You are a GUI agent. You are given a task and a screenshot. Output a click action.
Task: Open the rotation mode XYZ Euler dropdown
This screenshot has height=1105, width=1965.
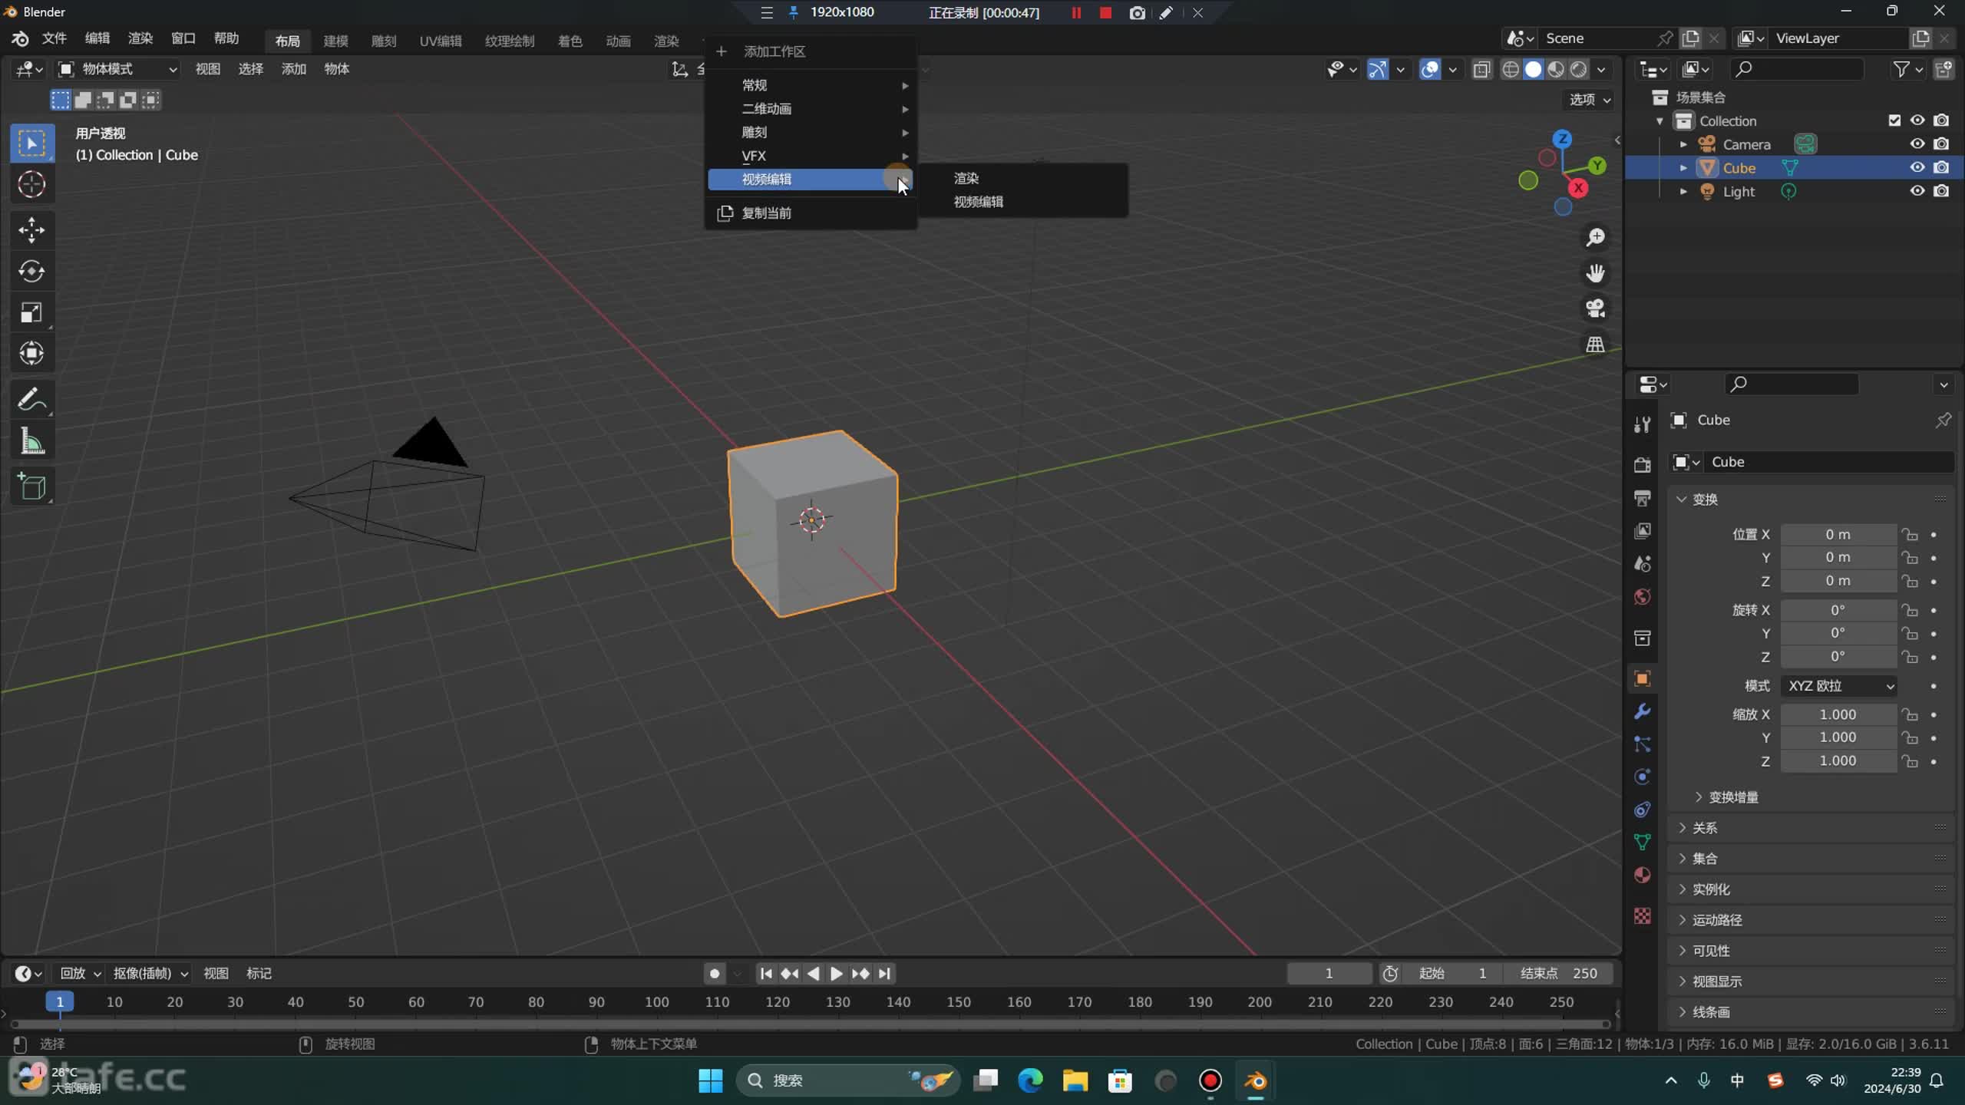pyautogui.click(x=1838, y=685)
